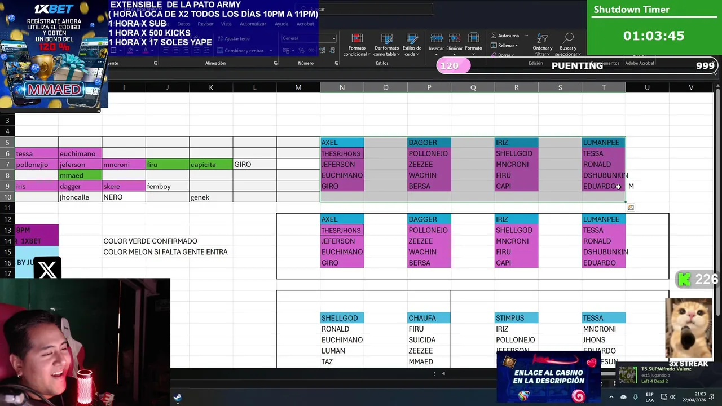Click Combinar y centrar button
The height and width of the screenshot is (406, 722).
pyautogui.click(x=240, y=50)
